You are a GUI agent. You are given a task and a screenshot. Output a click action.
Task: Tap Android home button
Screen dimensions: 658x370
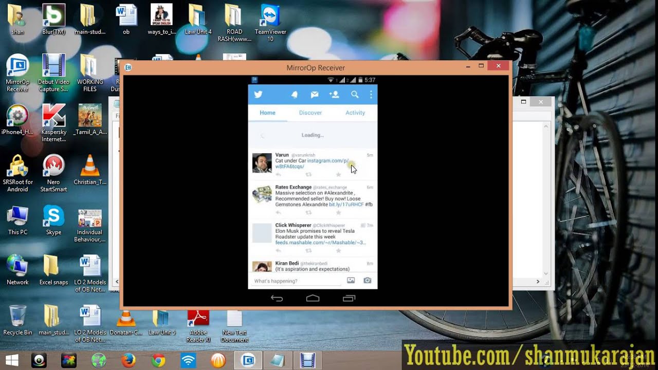[x=313, y=298]
